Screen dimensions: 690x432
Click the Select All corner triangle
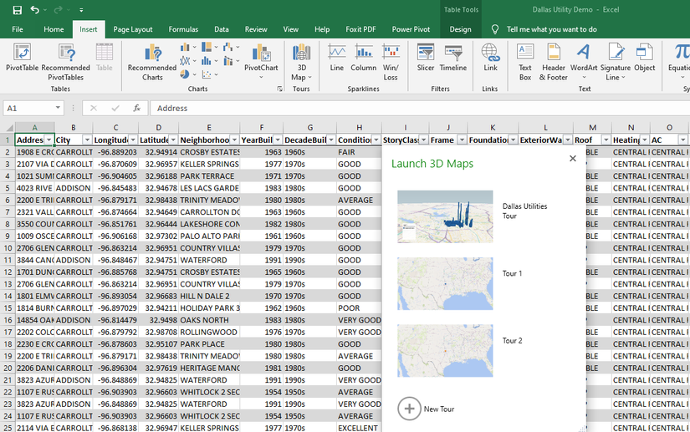[x=9, y=128]
